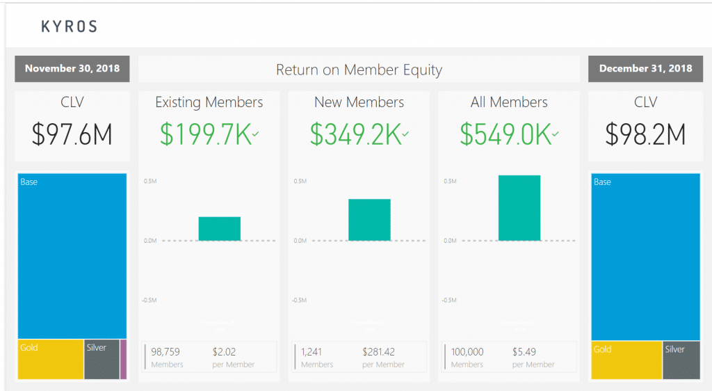Select the November 30, 2018 date box
Screen dimensions: 712x391
click(x=72, y=68)
